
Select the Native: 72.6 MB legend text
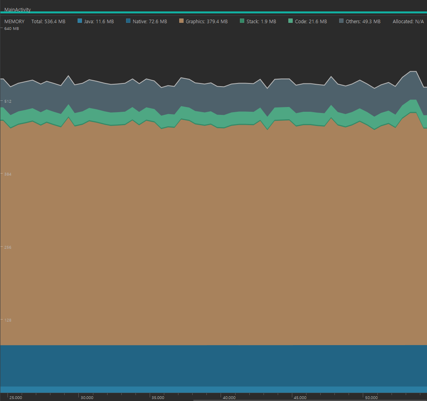[x=150, y=22]
